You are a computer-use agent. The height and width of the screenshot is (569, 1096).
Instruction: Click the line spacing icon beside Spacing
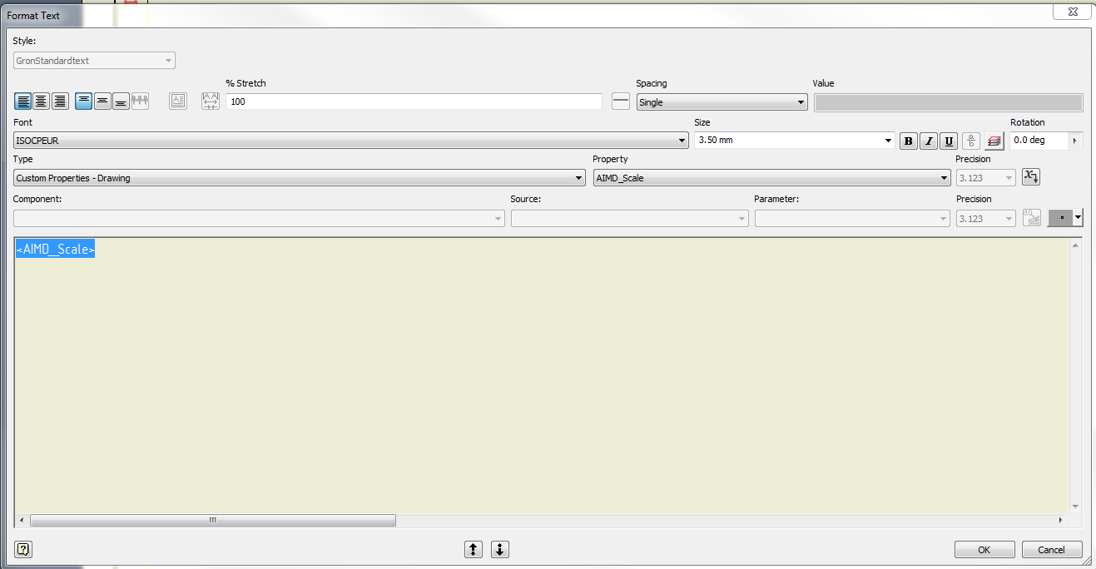coord(621,101)
